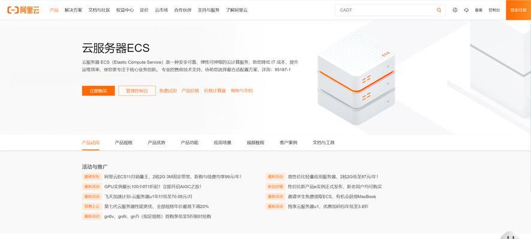
Task: Open promo 阿里云ECS11月销量王 99元/年
Action: point(173,176)
